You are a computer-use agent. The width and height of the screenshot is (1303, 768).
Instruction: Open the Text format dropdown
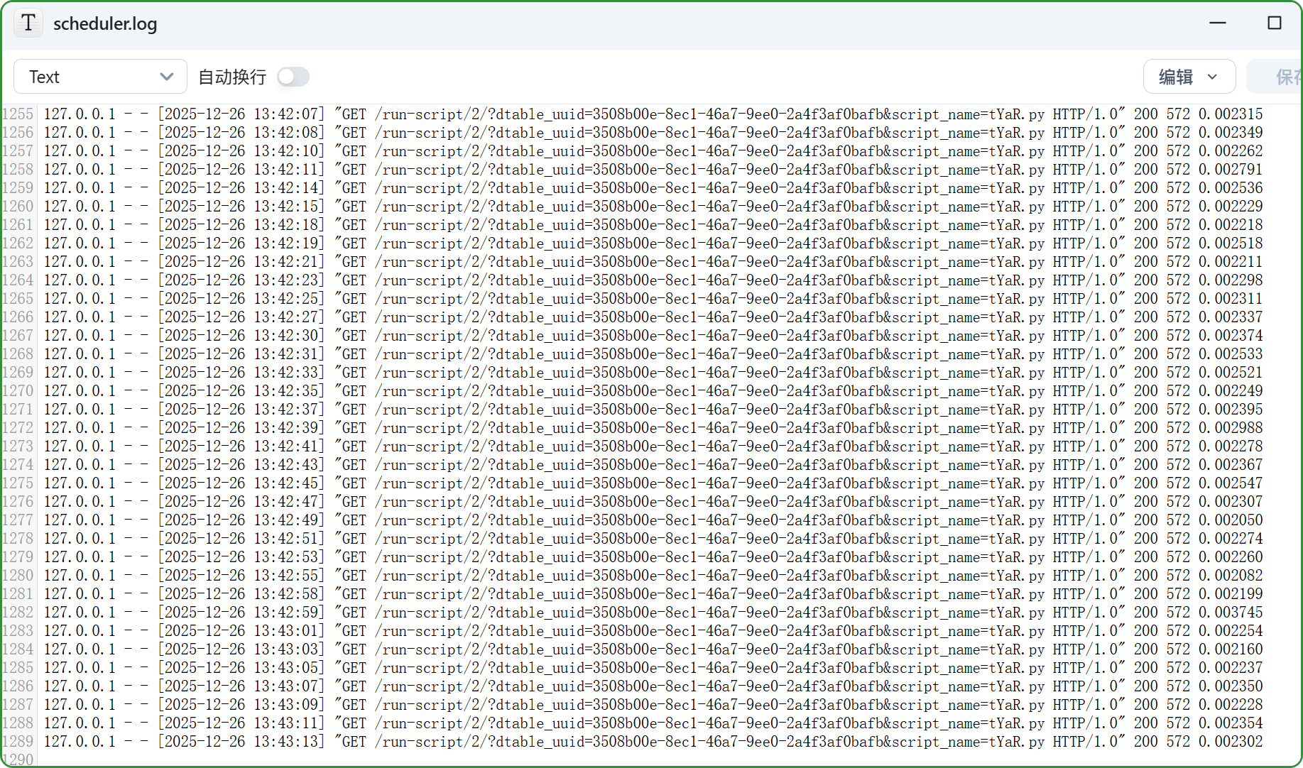point(100,77)
